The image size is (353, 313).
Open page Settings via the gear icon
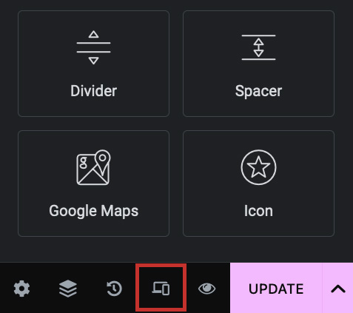(21, 289)
